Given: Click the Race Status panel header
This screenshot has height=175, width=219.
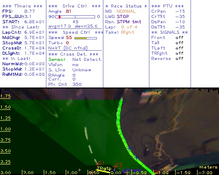Looking at the screenshot, I should pyautogui.click(x=126, y=6).
